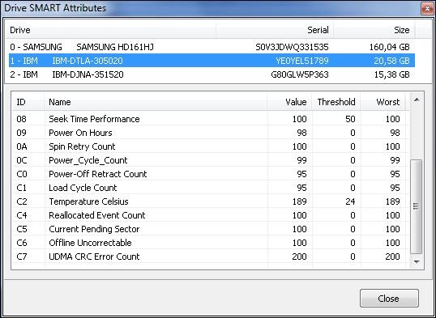
Task: Select the Temperature Celsius attribute
Action: pos(211,201)
